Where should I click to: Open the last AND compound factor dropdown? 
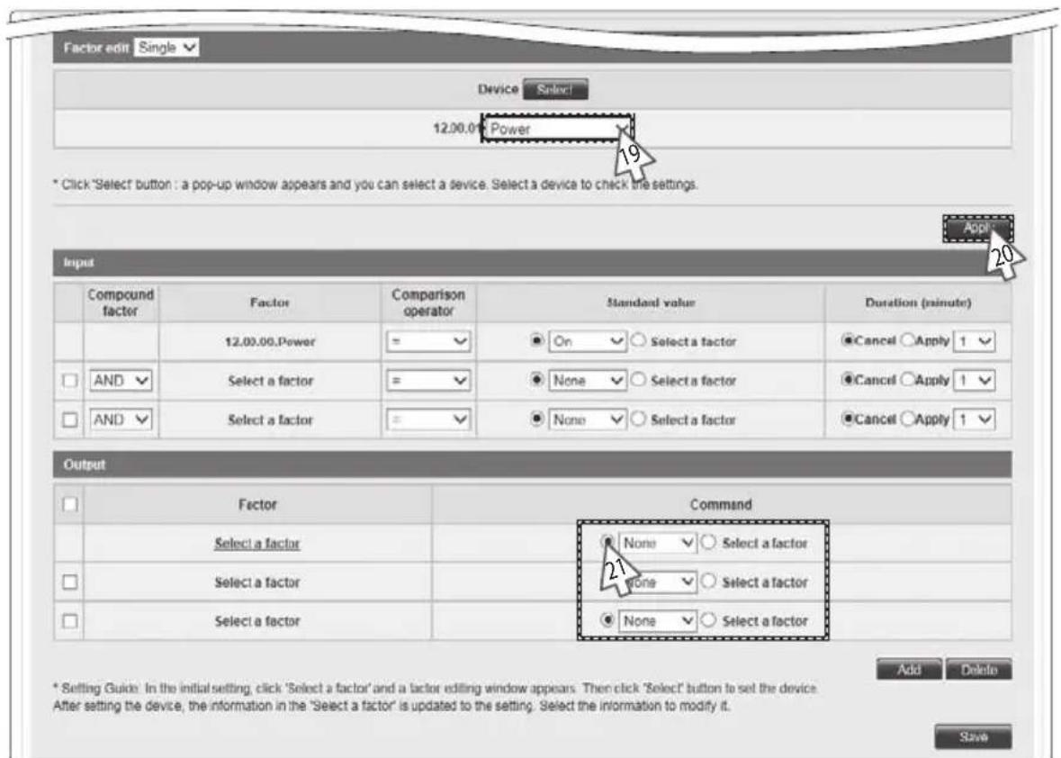pos(121,420)
